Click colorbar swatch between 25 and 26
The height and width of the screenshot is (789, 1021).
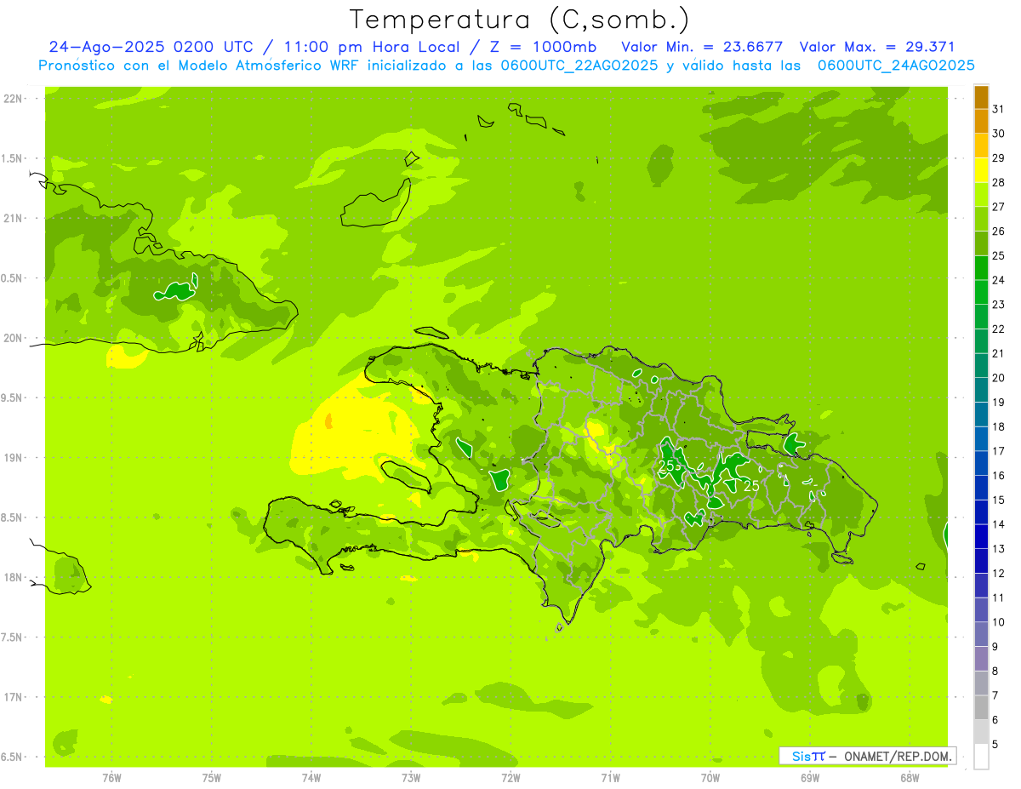click(981, 243)
